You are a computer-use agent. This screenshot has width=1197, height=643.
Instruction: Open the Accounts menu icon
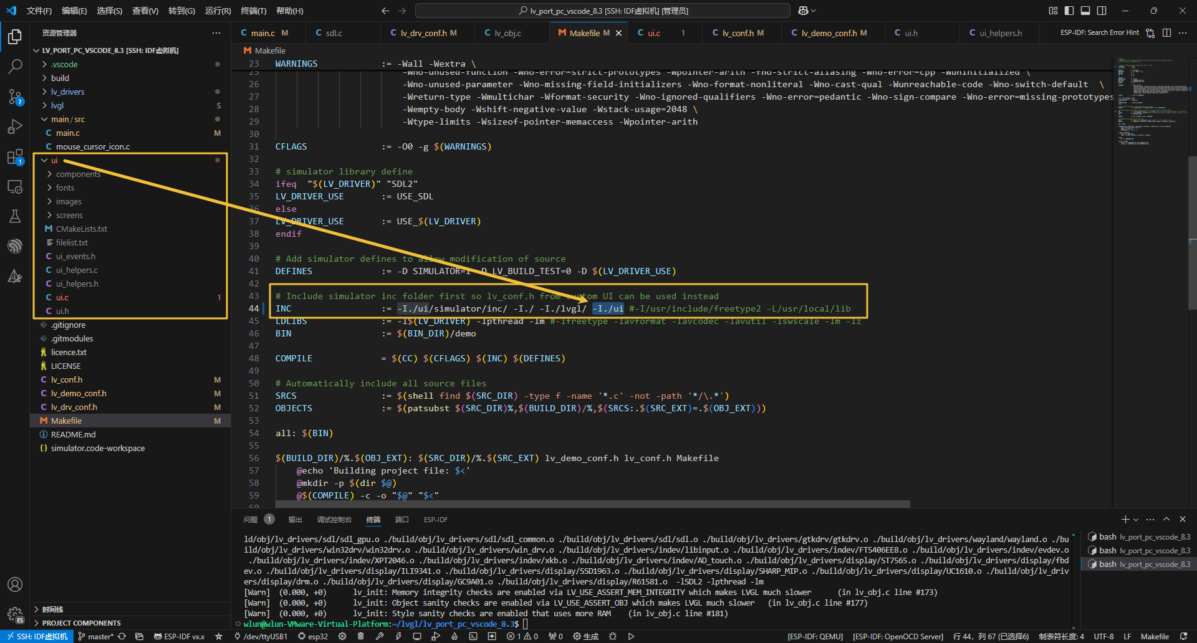pyautogui.click(x=15, y=584)
